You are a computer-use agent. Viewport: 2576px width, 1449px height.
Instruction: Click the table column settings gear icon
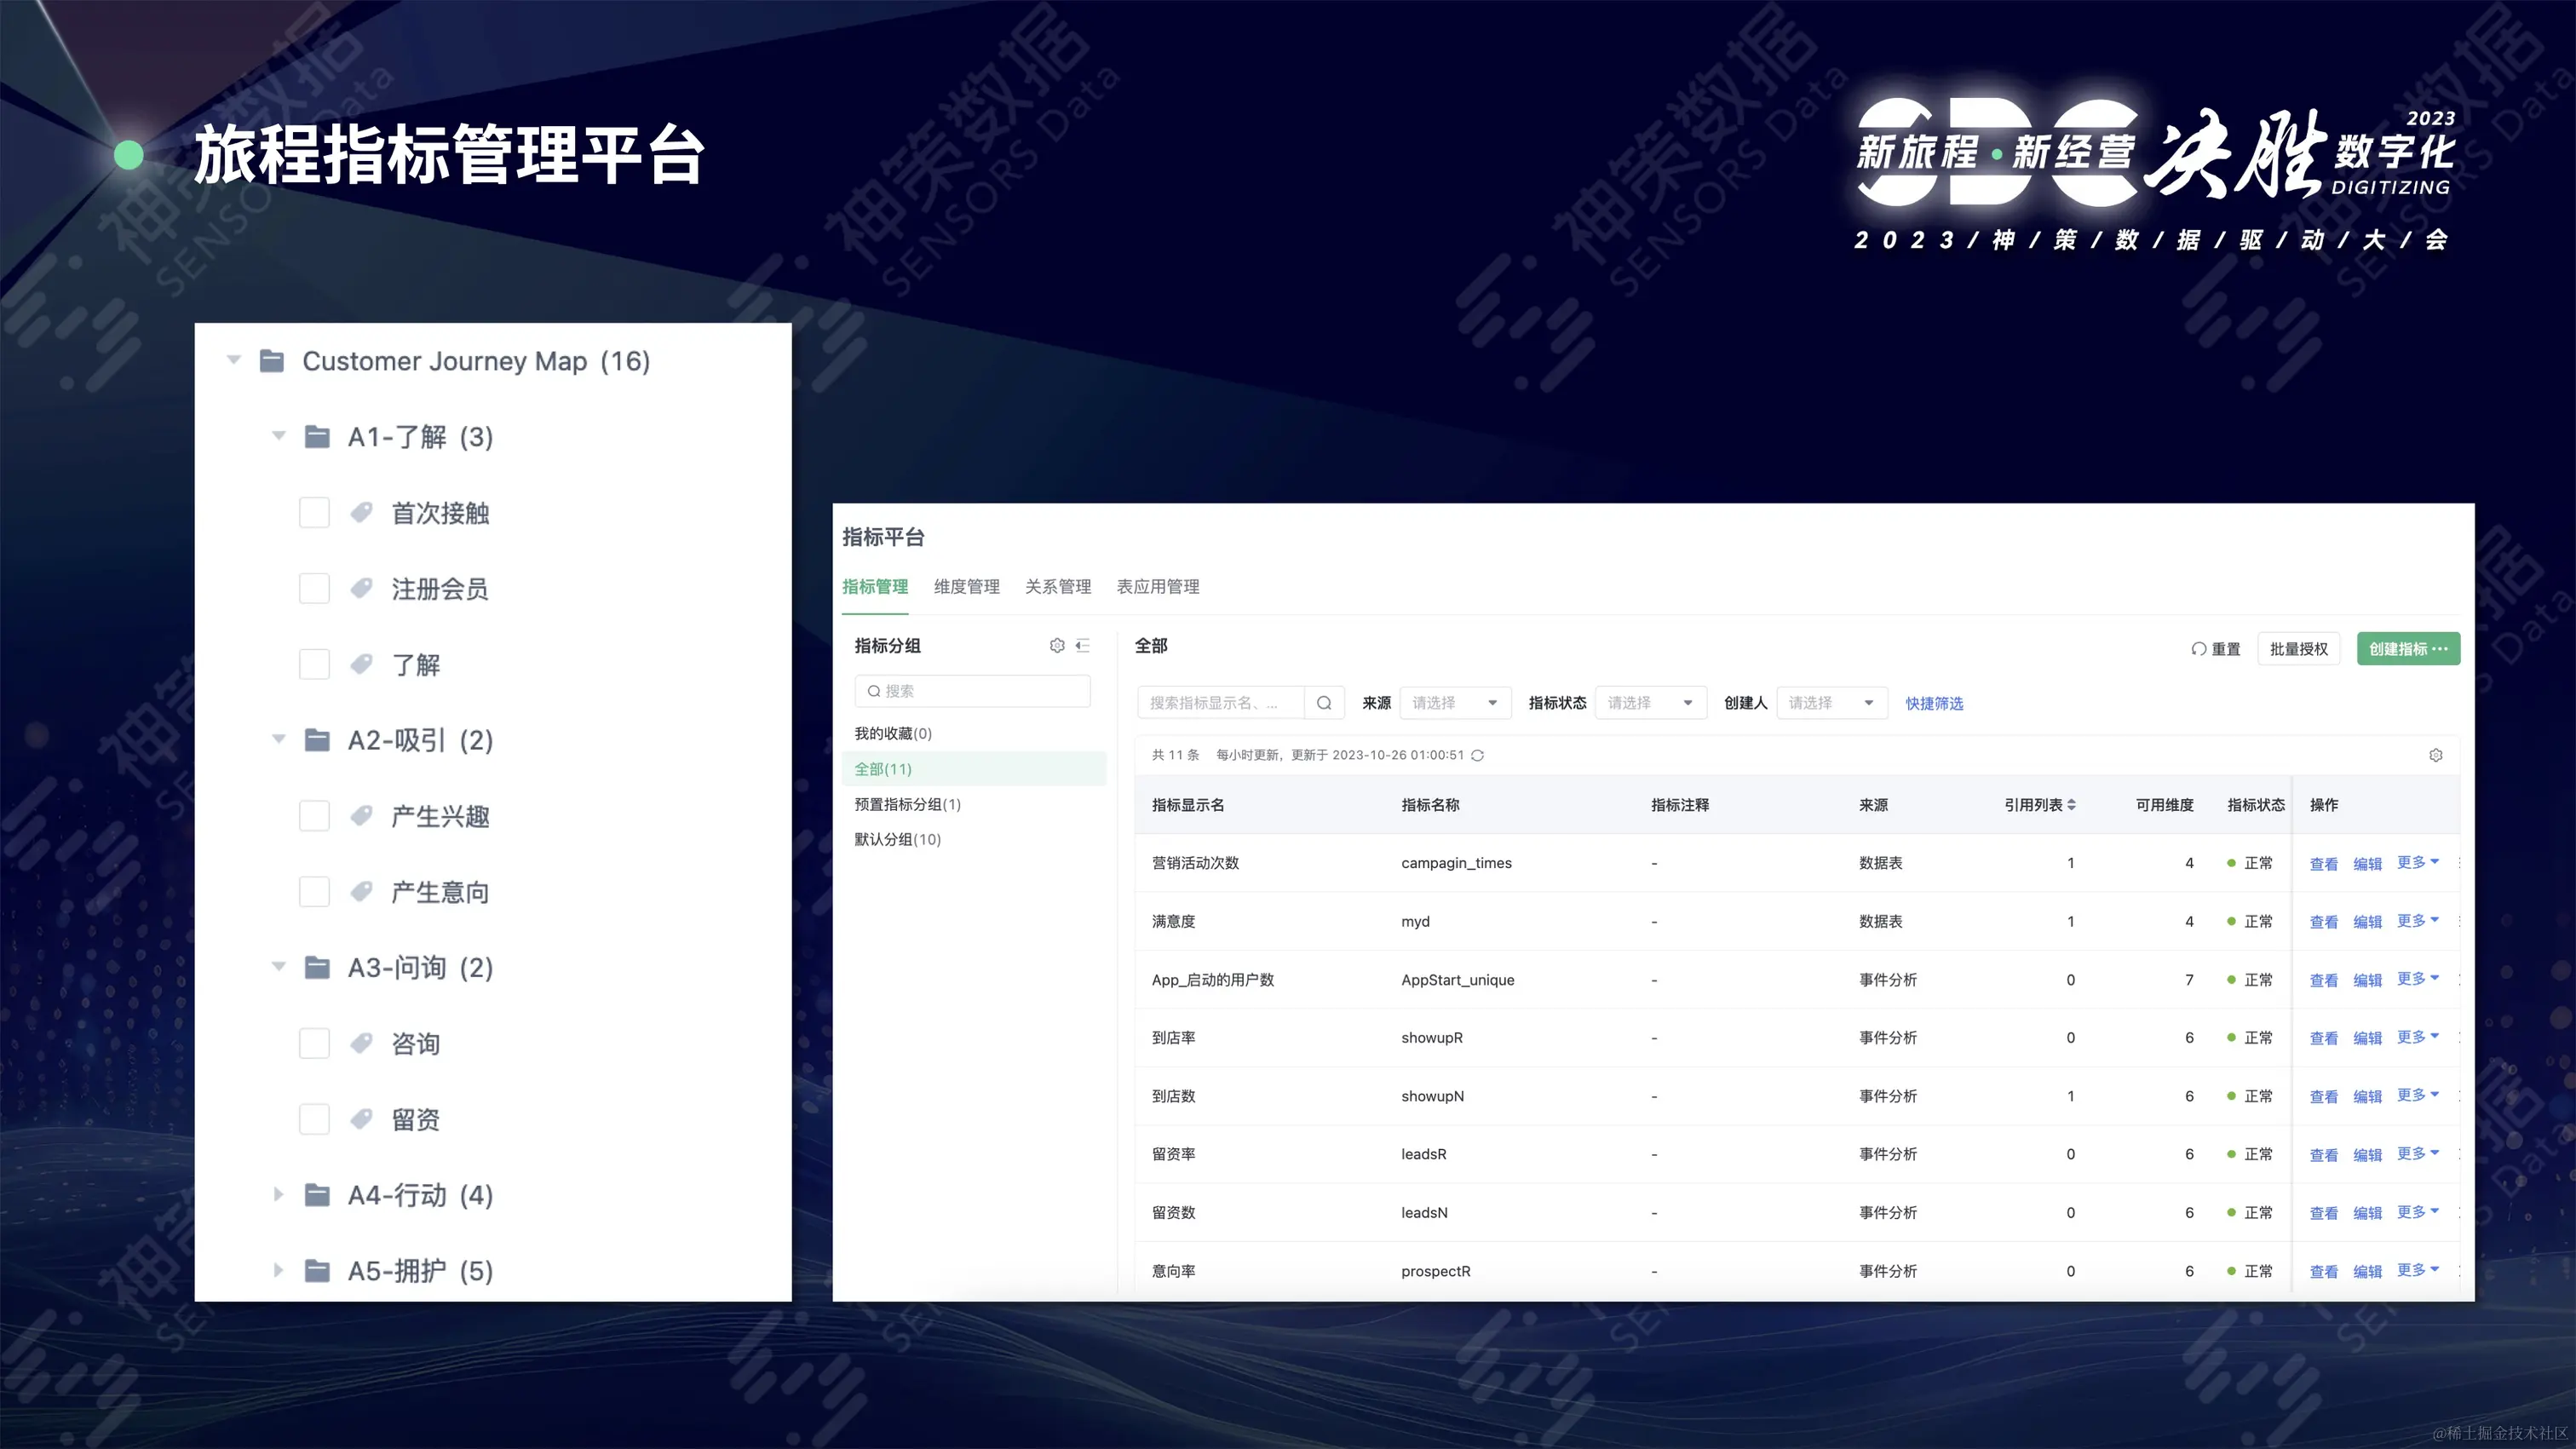coord(2435,755)
